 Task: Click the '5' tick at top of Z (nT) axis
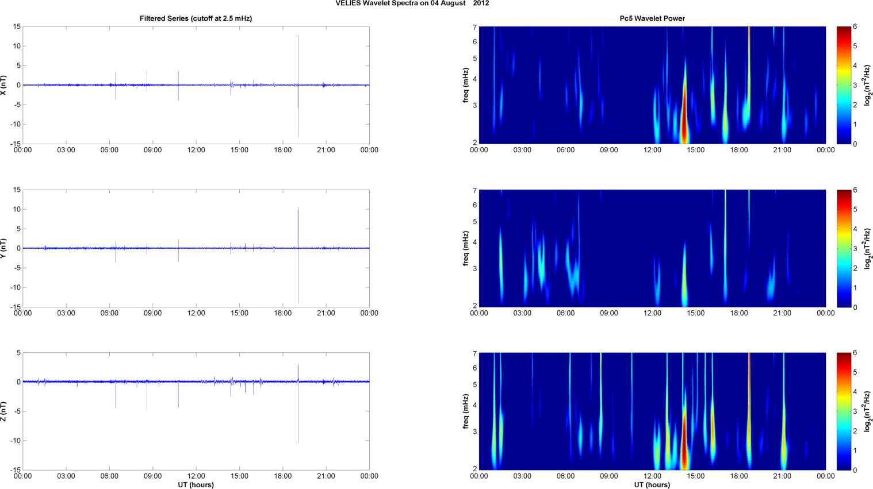(18, 353)
